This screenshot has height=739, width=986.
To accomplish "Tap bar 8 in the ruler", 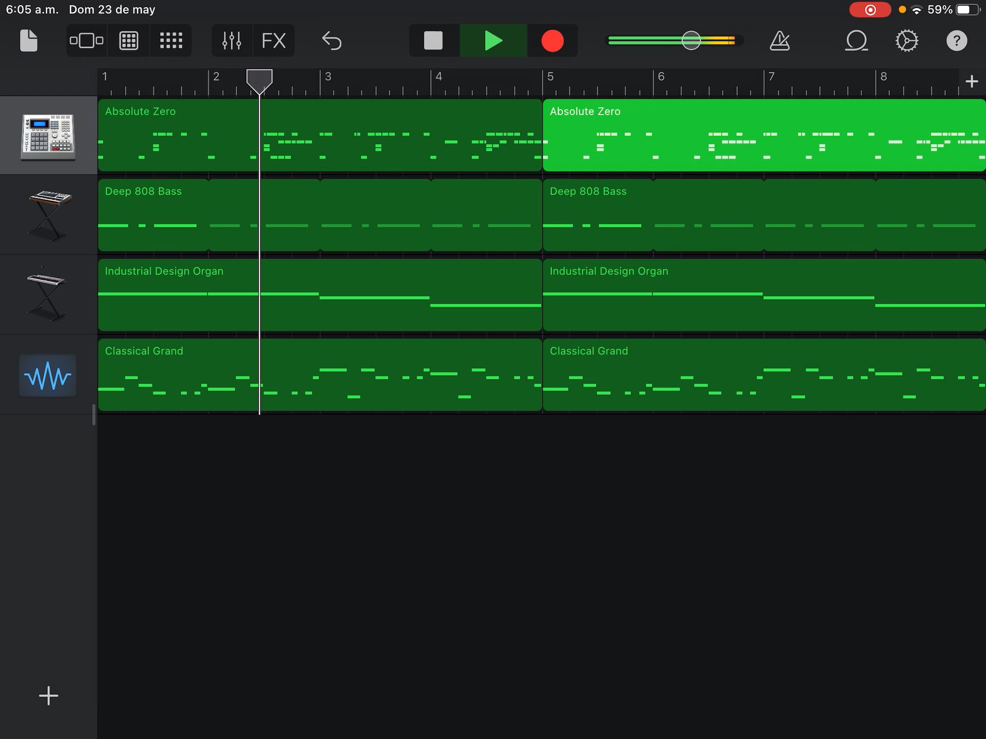I will point(884,77).
